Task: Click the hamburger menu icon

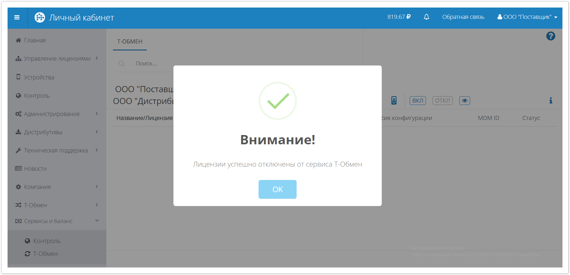Action: coord(17,18)
